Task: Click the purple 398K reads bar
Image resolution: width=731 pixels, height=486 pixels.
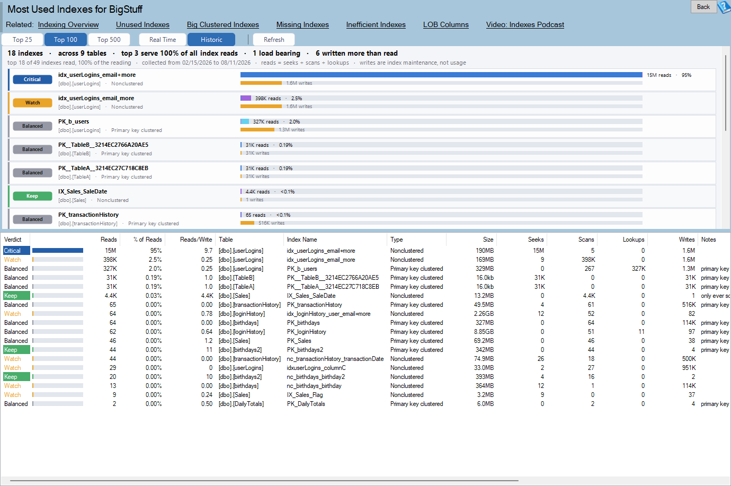Action: point(246,98)
